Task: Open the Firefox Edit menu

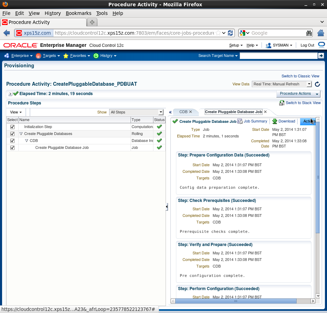Action: pos(19,13)
